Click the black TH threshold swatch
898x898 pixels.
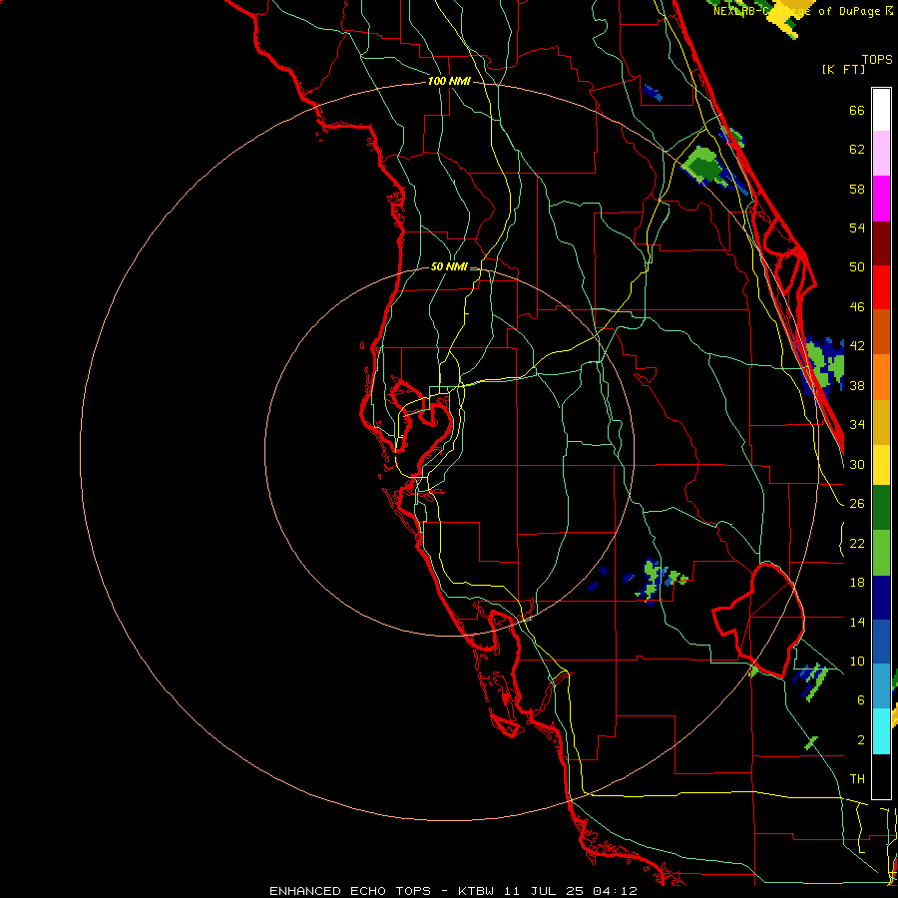tap(881, 776)
